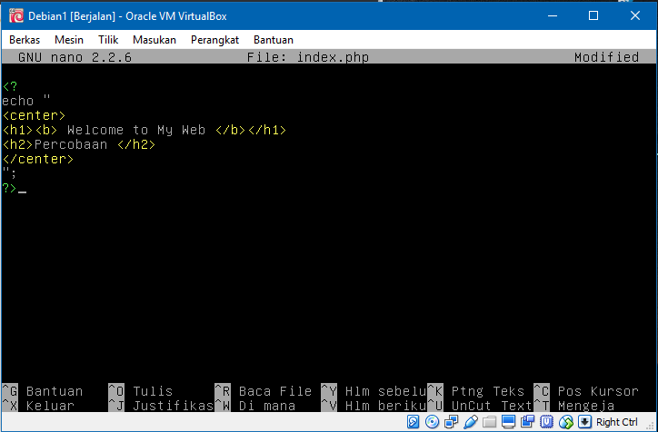The image size is (658, 432).
Task: Click the ^U UnCut Text shortcut
Action: coord(480,406)
